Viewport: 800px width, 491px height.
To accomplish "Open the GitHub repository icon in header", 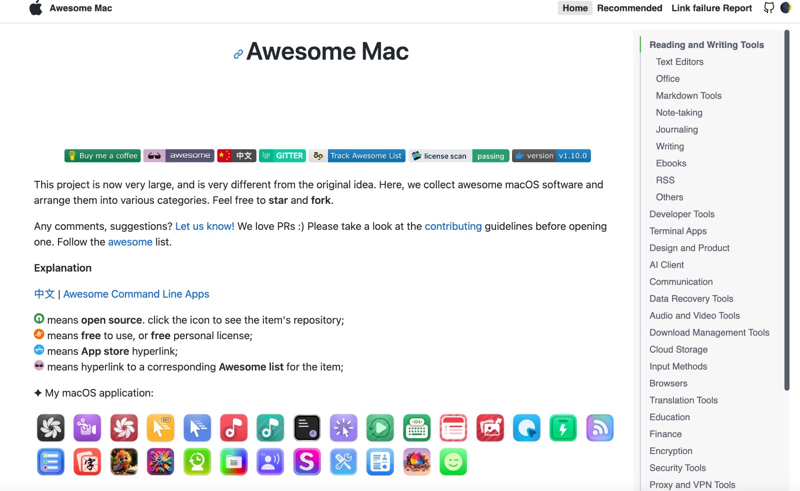I will coord(769,8).
